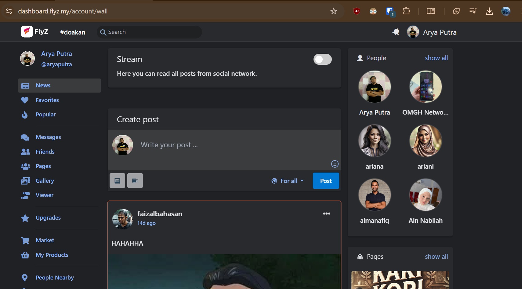Open faizalbahasan post options menu
This screenshot has height=289, width=522.
tap(327, 214)
